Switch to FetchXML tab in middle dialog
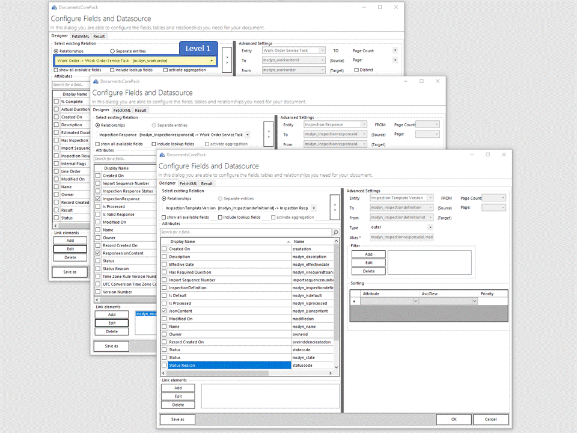The width and height of the screenshot is (577, 433). click(x=122, y=111)
